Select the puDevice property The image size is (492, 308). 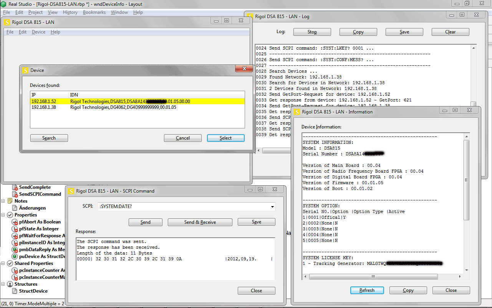point(42,256)
